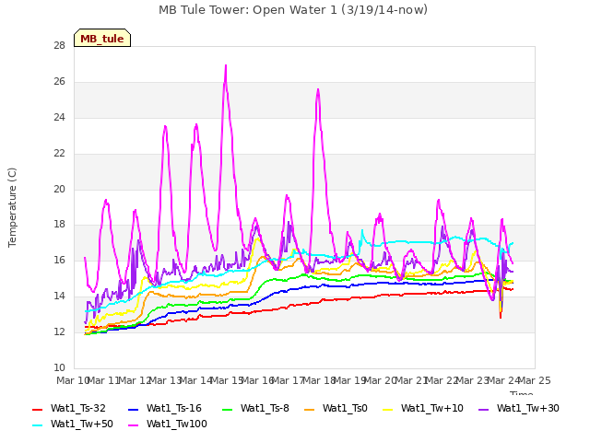590x442 pixels.
Task: Select the Wat1_Ts-16 legend label
Action: coord(174,408)
